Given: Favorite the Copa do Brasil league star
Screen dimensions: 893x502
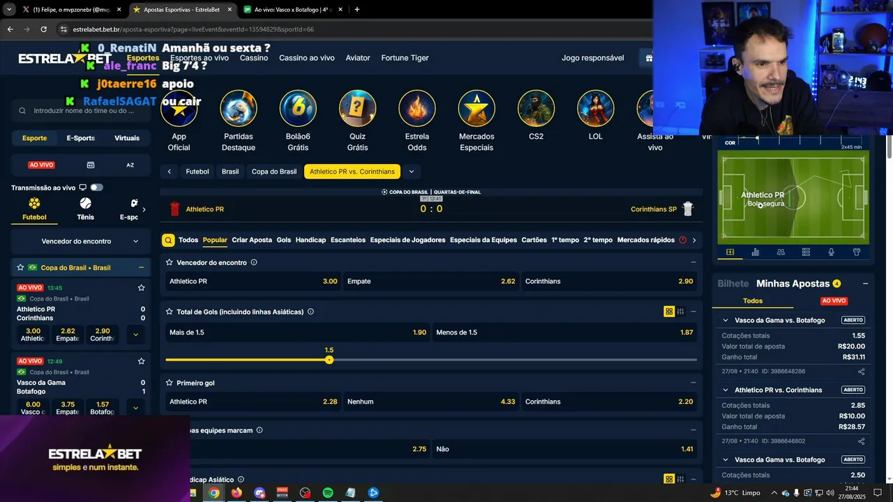Looking at the screenshot, I should (x=20, y=267).
